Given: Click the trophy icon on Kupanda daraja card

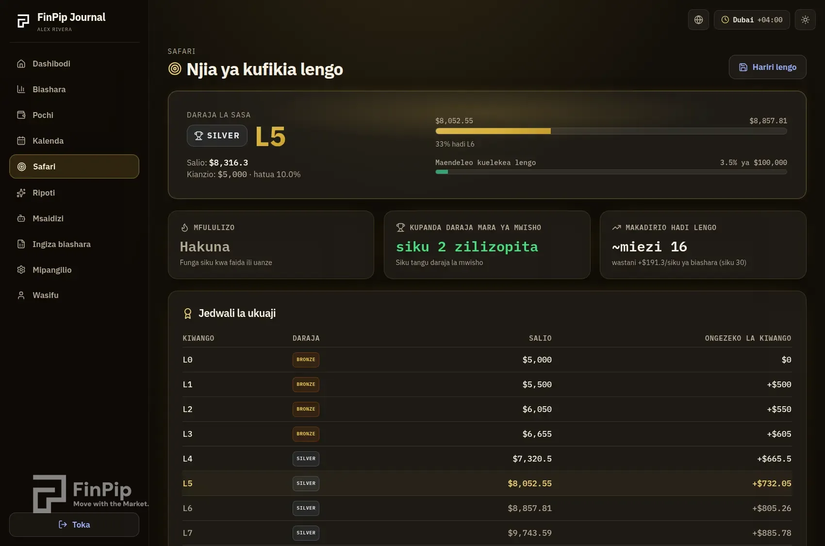Looking at the screenshot, I should click(x=400, y=228).
